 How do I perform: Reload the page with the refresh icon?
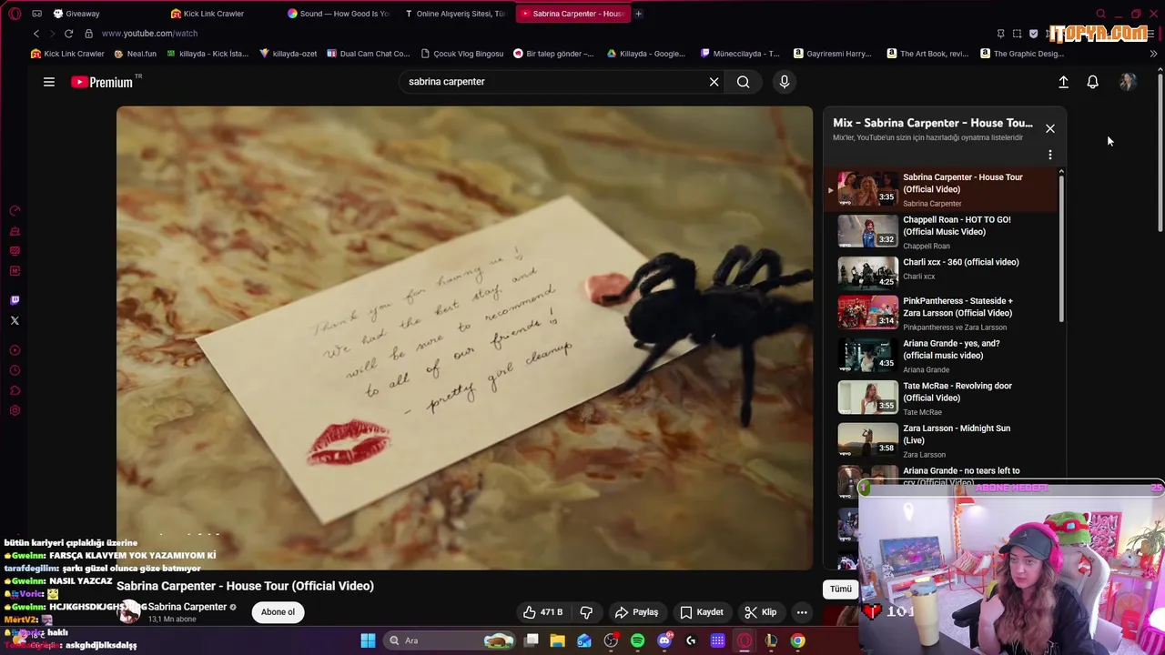click(68, 34)
